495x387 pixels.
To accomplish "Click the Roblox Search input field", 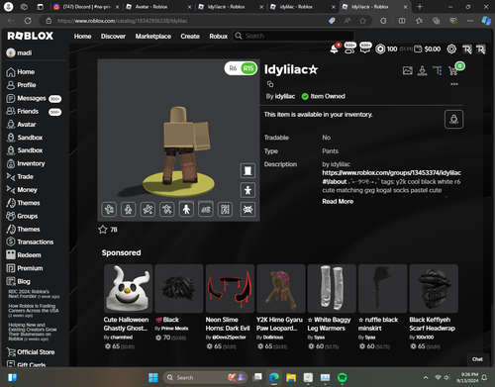I will pyautogui.click(x=294, y=36).
